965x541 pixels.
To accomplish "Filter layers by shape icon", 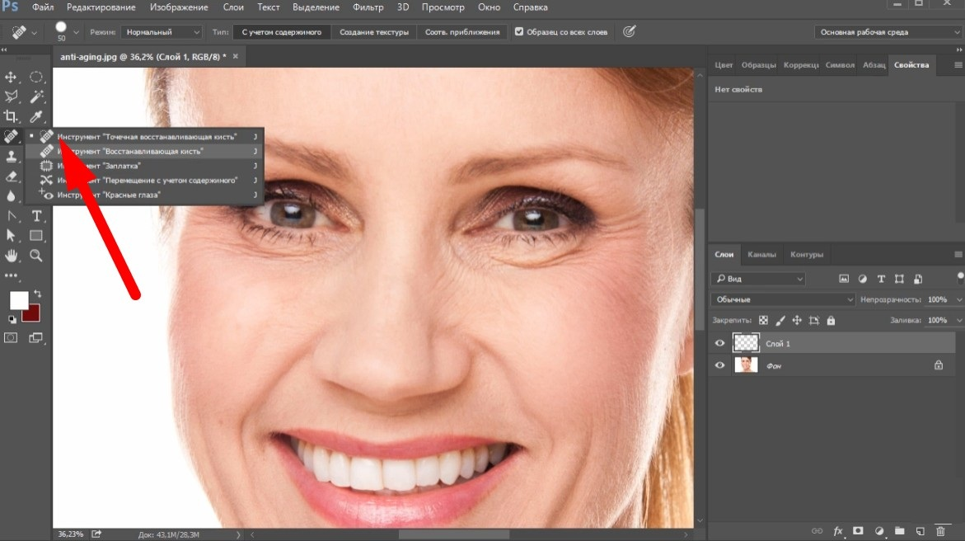I will (x=899, y=279).
